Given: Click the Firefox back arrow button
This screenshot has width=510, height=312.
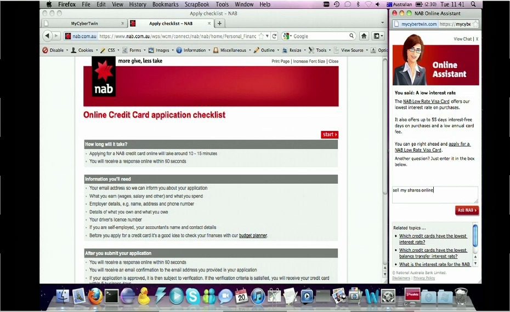Looking at the screenshot, I should pos(48,36).
